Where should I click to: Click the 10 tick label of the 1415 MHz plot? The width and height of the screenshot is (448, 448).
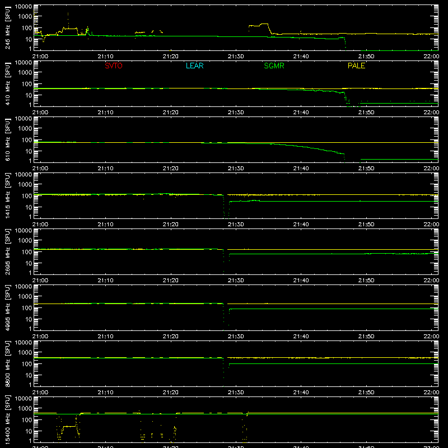[x=29, y=207]
